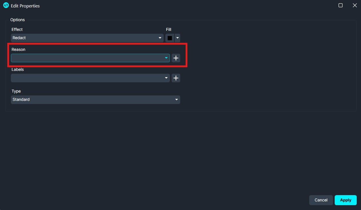Add a new Label using plus button

click(x=176, y=78)
